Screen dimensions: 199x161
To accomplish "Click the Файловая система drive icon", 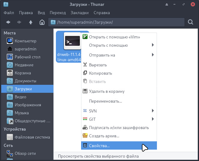I will coord(10,137).
